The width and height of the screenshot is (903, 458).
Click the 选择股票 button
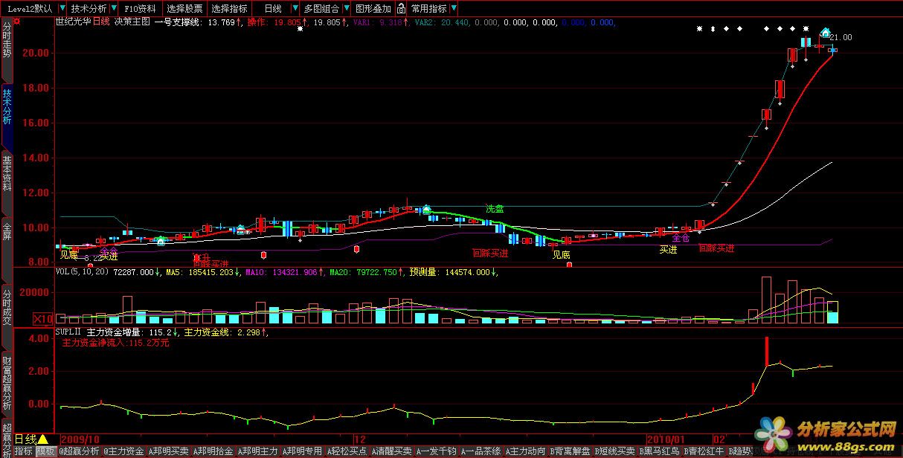coord(184,9)
